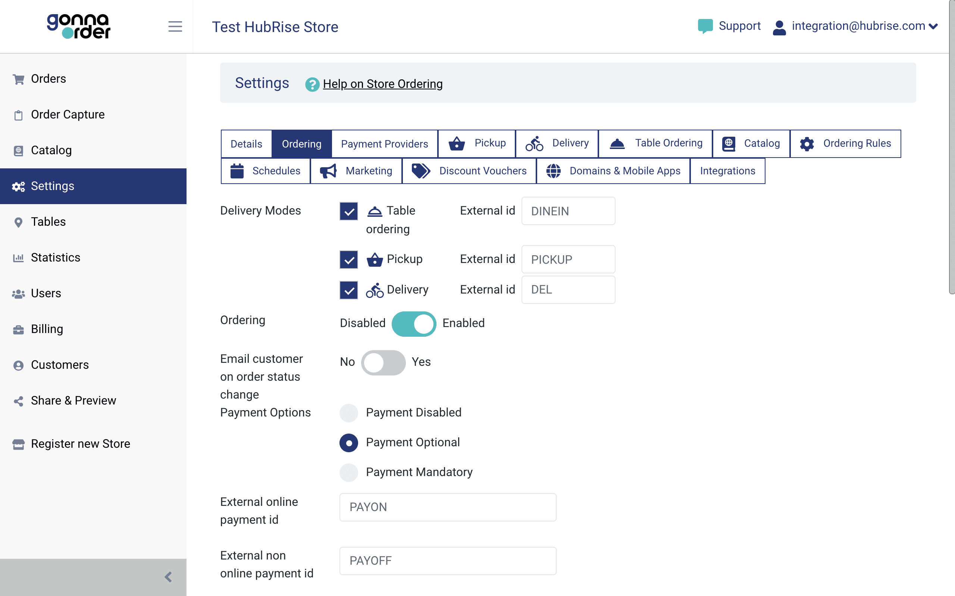The image size is (955, 596).
Task: Click the Support chat bubble icon
Action: (x=705, y=25)
